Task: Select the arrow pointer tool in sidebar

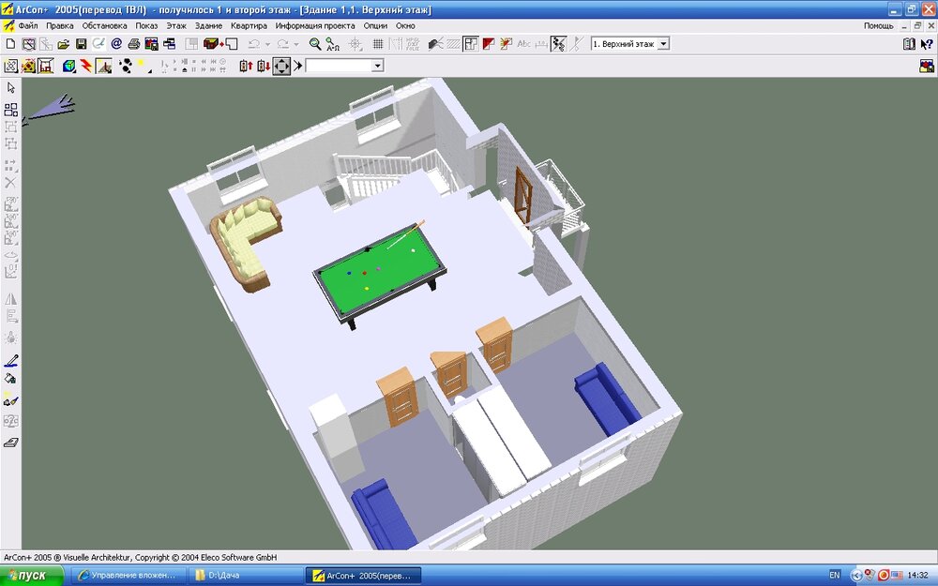Action: coord(11,88)
